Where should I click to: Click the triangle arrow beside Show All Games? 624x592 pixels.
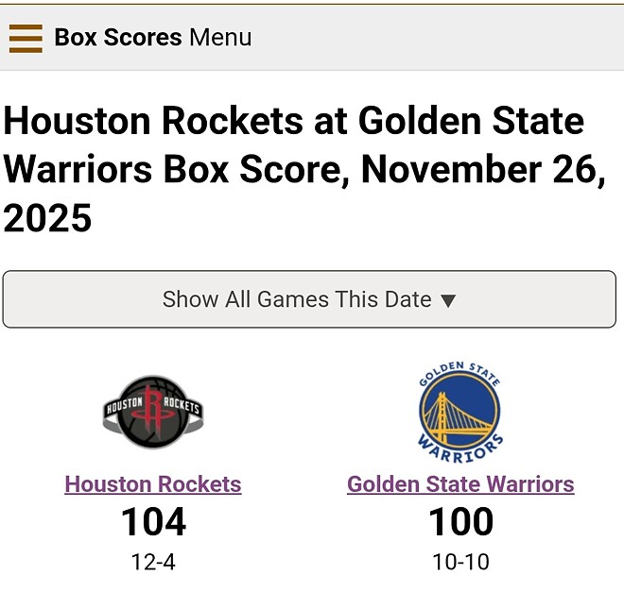(449, 301)
